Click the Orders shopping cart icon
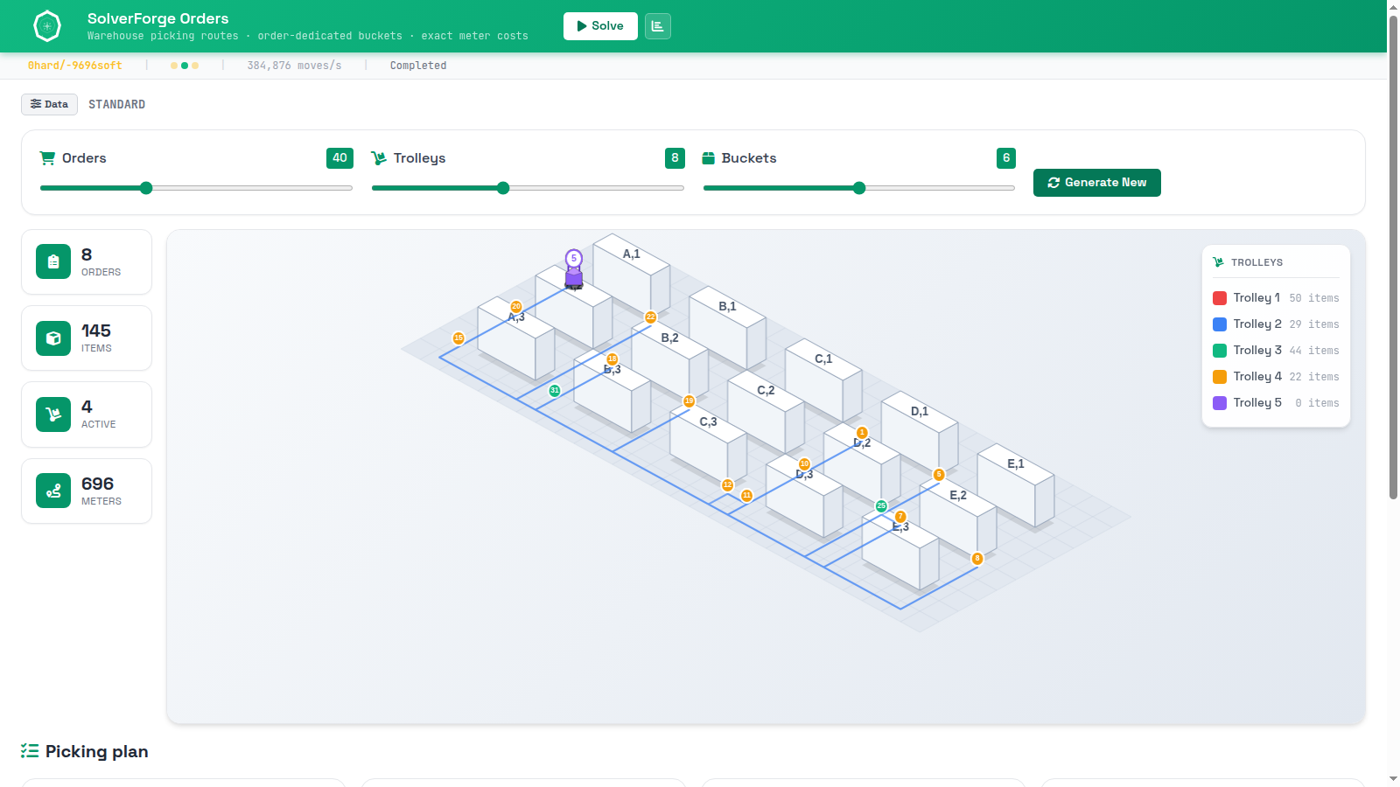This screenshot has height=787, width=1400. [x=47, y=158]
